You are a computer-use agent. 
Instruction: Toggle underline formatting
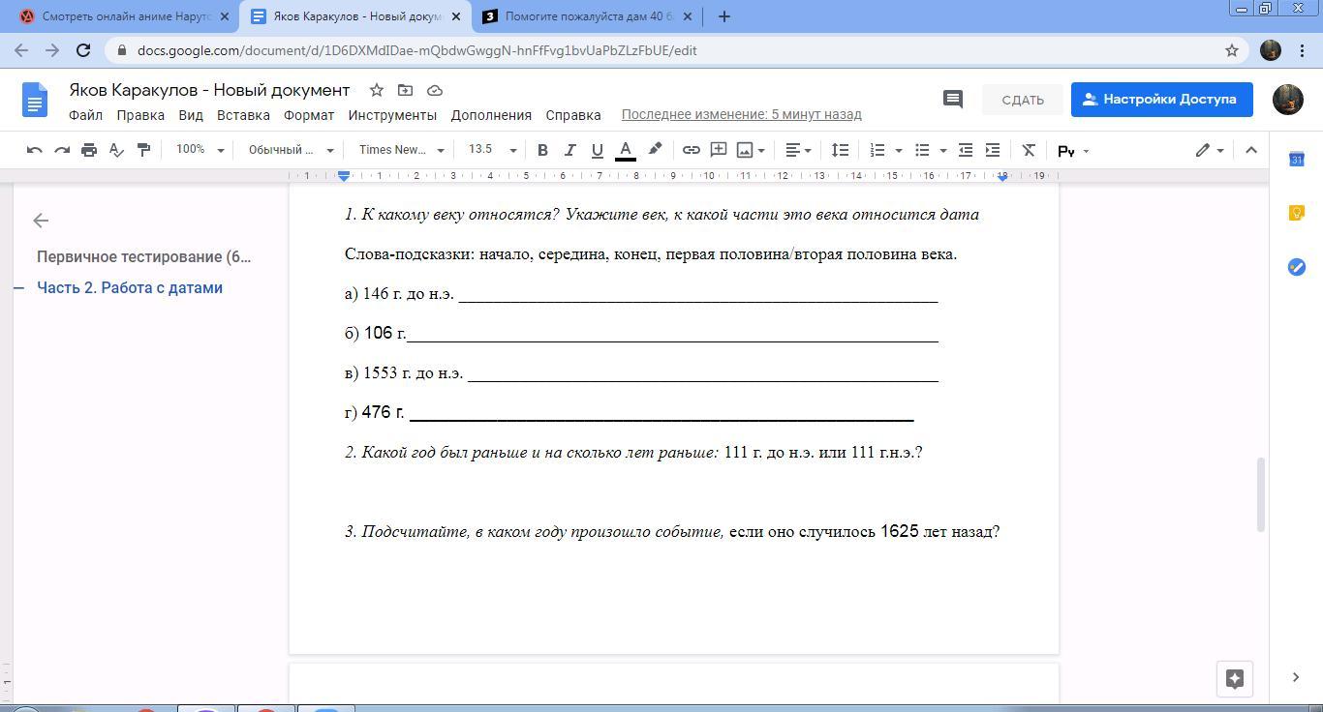(x=597, y=150)
